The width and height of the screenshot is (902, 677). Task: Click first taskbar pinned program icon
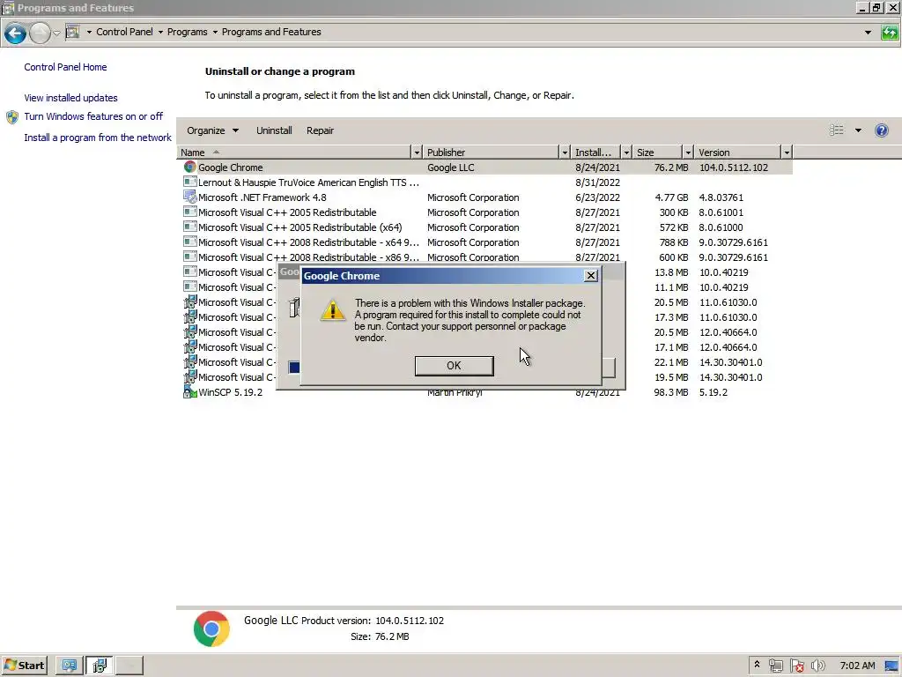(69, 666)
